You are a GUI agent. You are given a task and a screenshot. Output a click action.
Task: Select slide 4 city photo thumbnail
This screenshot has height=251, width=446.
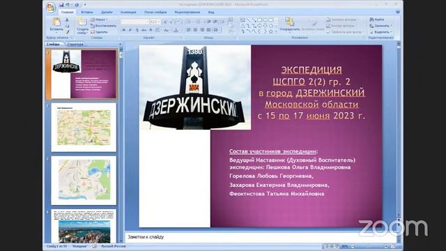(84, 226)
